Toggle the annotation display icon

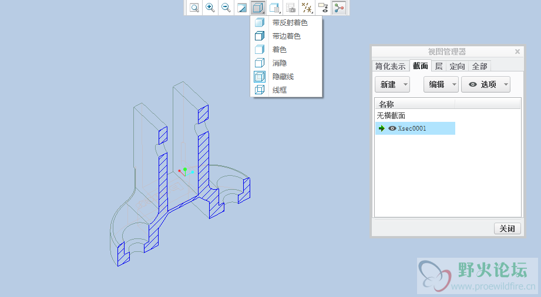click(323, 8)
